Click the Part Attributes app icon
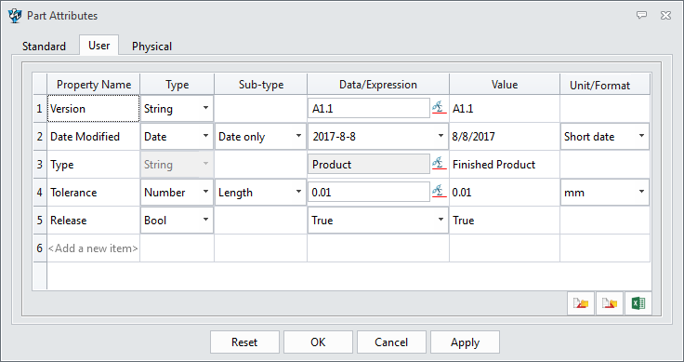Screen dimensions: 684x362 [x=15, y=16]
